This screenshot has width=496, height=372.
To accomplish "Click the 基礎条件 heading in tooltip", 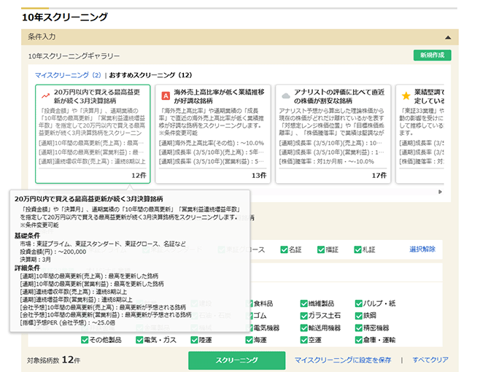I will [27, 236].
